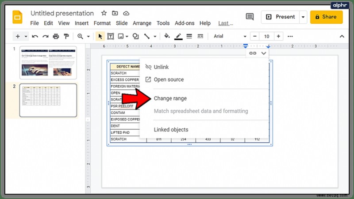Open the Last edit link
This screenshot has width=354, height=199.
[x=226, y=23]
